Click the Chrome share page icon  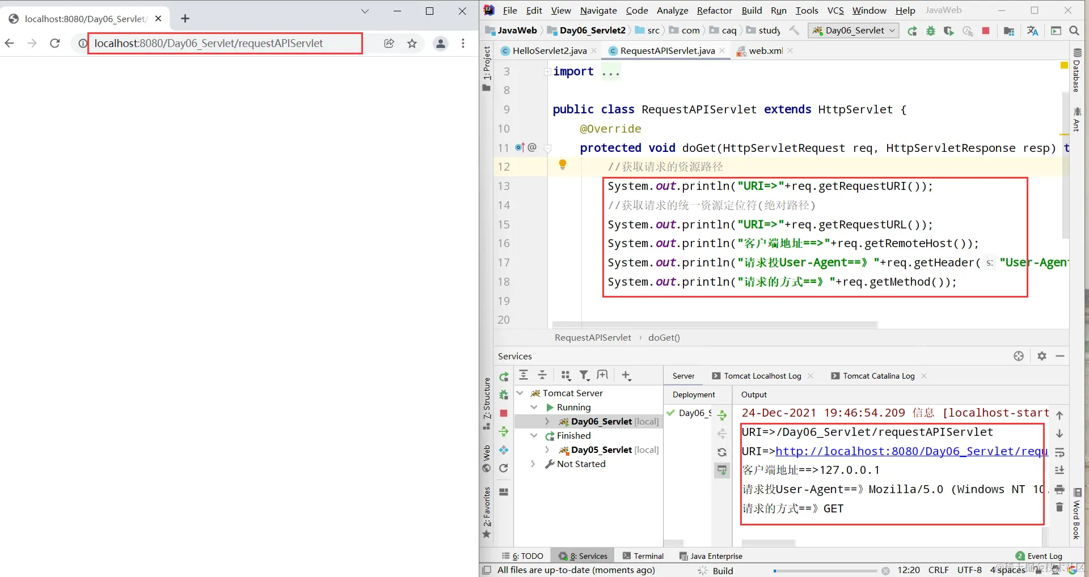click(x=389, y=43)
